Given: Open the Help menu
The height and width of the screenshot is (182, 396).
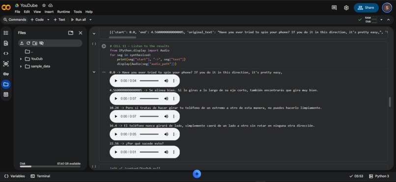Looking at the screenshot, I should coord(89,12).
